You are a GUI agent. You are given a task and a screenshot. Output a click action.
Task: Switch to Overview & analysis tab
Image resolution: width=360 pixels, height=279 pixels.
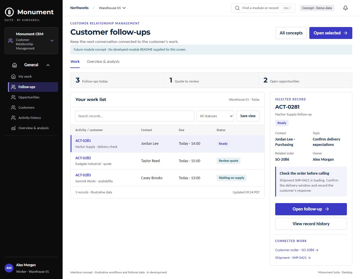(x=103, y=61)
